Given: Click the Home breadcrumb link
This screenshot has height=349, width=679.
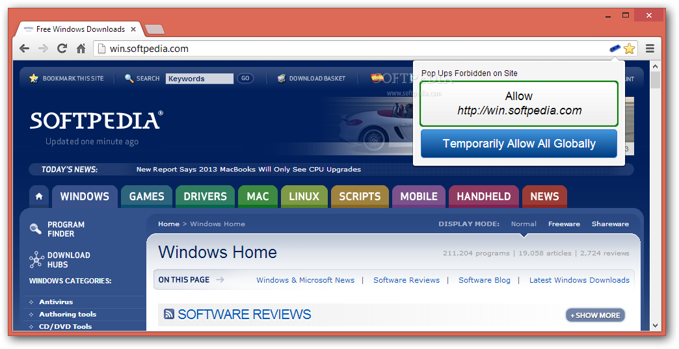Looking at the screenshot, I should (168, 224).
